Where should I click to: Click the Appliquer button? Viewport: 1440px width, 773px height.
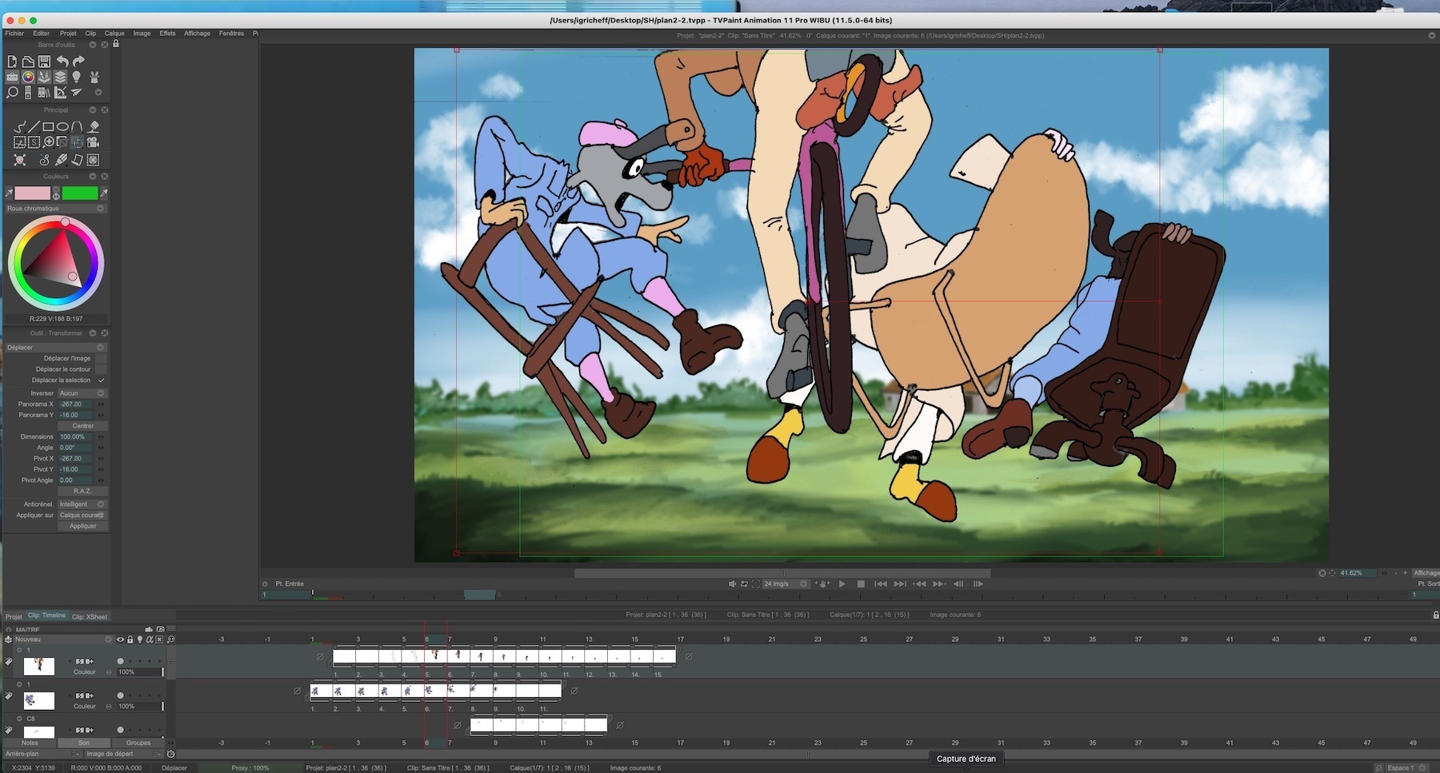pyautogui.click(x=82, y=527)
